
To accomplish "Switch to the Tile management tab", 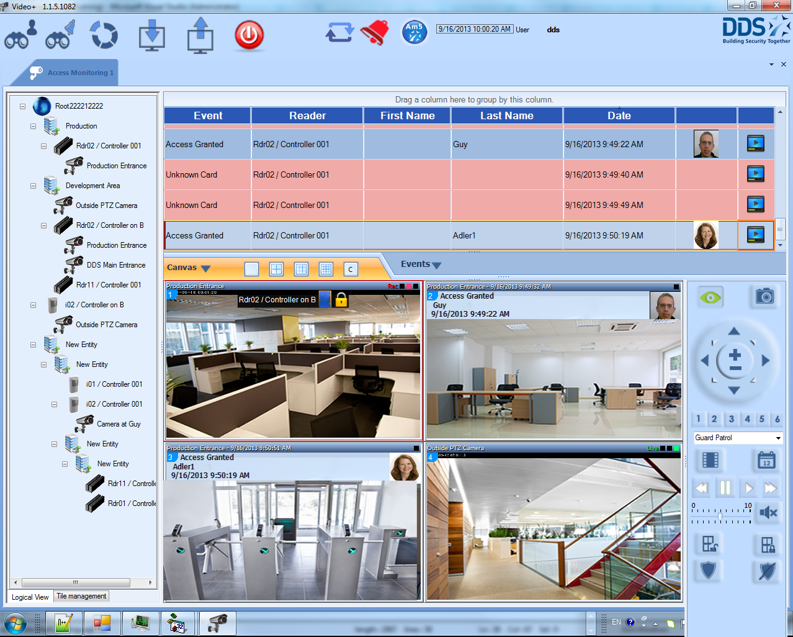I will coord(81,596).
